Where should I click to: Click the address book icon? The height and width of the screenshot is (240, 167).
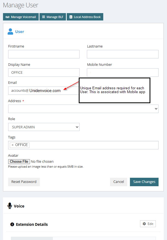coord(71,17)
